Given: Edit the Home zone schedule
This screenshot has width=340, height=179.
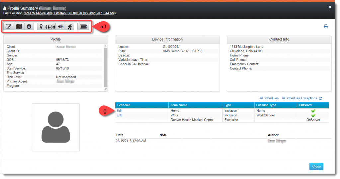Looking at the screenshot, I should [120, 111].
